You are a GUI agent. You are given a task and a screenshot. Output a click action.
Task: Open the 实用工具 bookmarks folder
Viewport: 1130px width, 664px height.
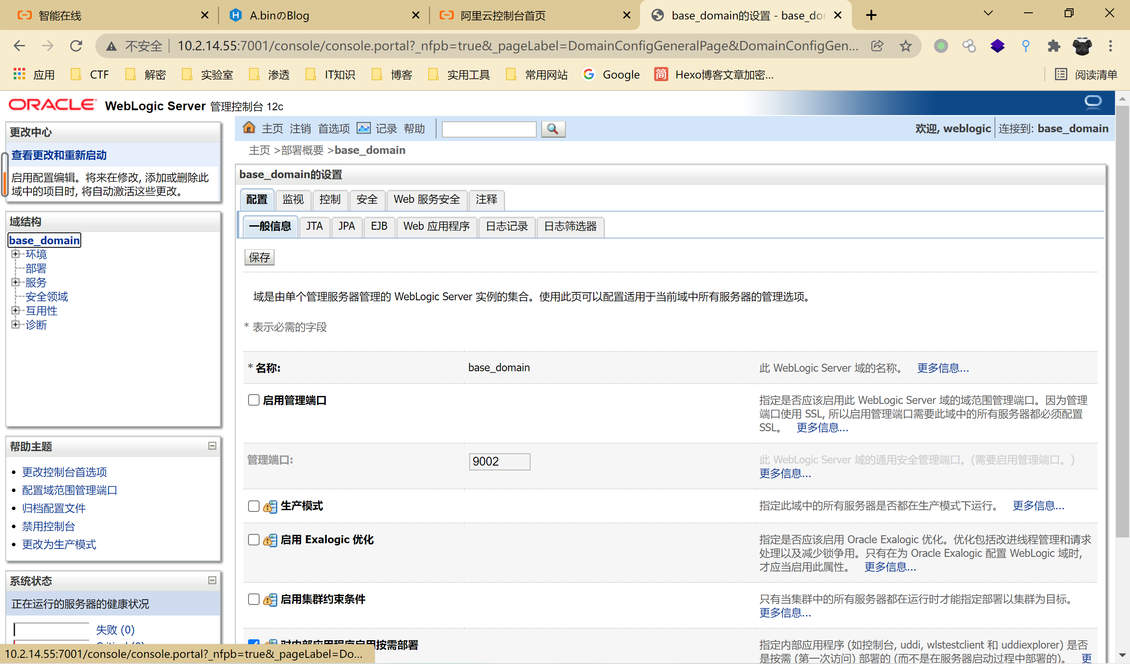459,75
